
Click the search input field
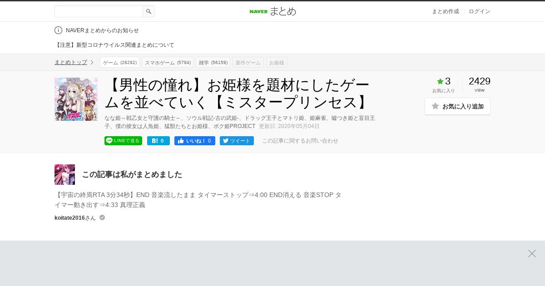99,11
